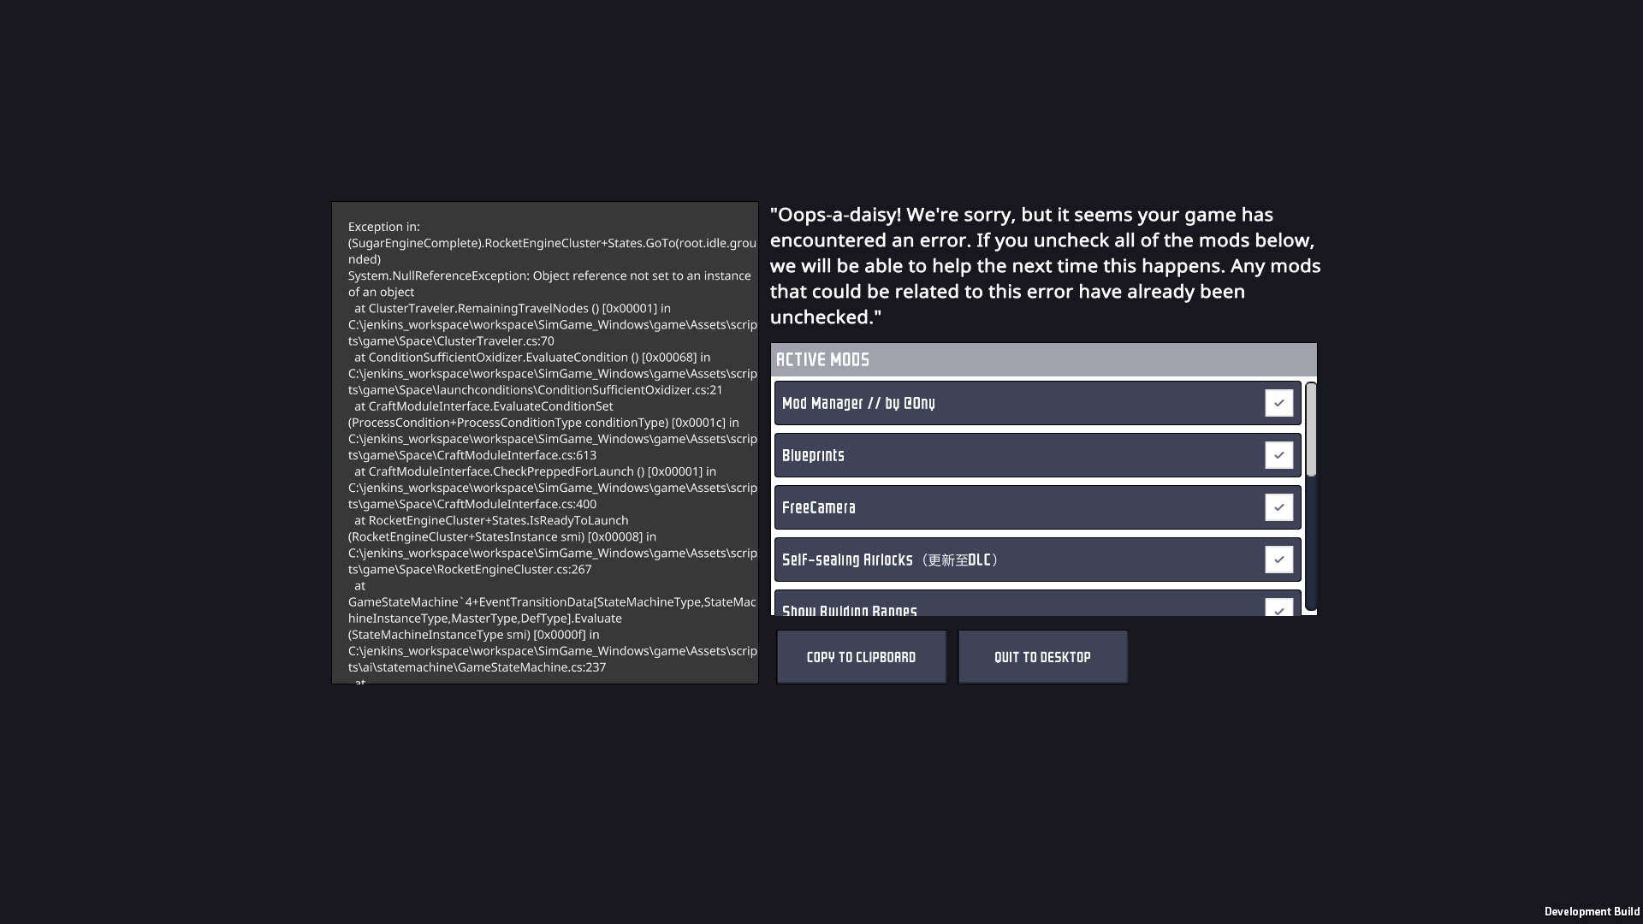This screenshot has width=1643, height=924.
Task: Click the FreeCamera mod name
Action: coord(819,508)
